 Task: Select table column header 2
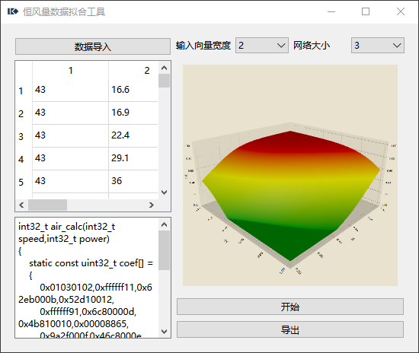pos(133,70)
